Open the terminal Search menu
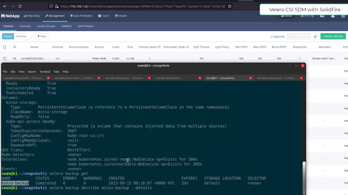The height and width of the screenshot is (195, 348). pos(32,72)
